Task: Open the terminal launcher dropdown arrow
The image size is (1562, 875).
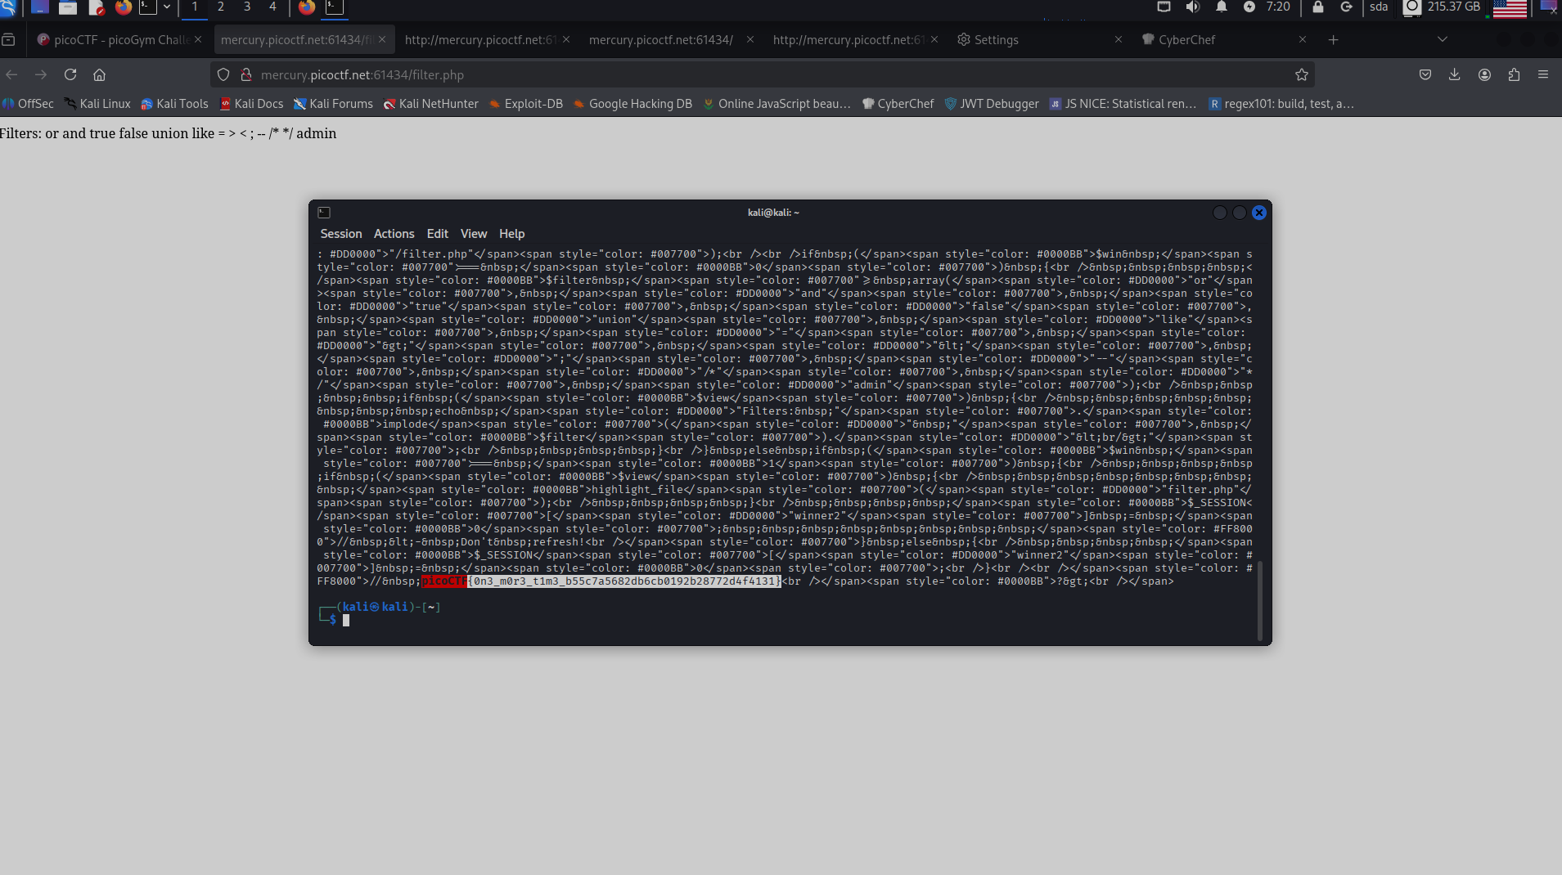Action: point(167,7)
